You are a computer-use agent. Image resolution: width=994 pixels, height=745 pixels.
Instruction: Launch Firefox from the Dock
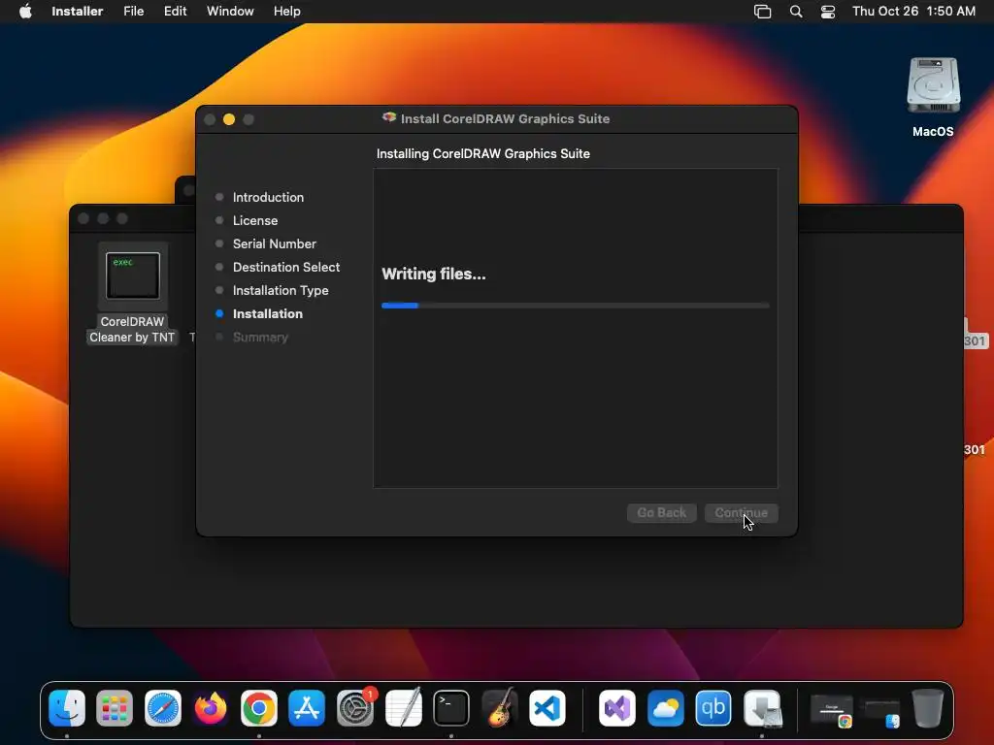click(211, 708)
